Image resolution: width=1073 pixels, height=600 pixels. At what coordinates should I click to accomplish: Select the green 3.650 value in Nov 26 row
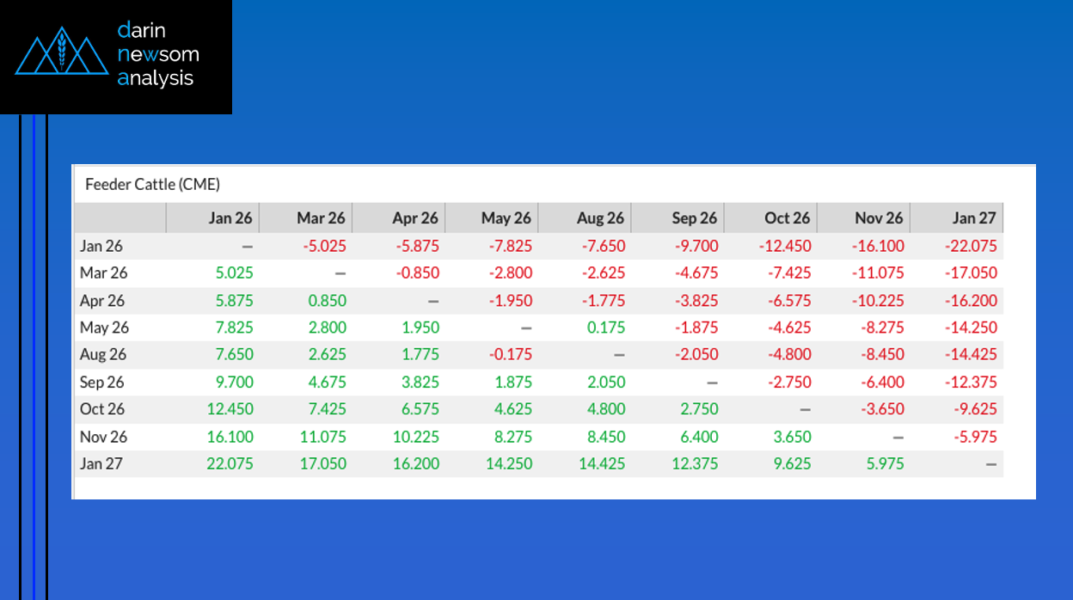point(792,437)
